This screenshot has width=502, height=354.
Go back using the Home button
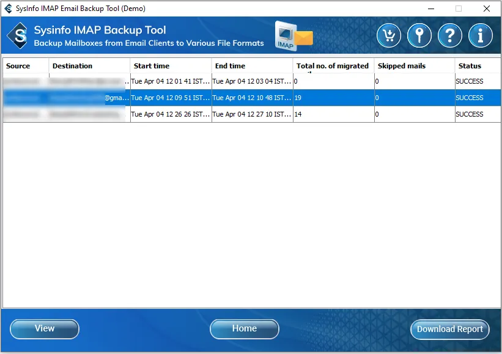244,329
